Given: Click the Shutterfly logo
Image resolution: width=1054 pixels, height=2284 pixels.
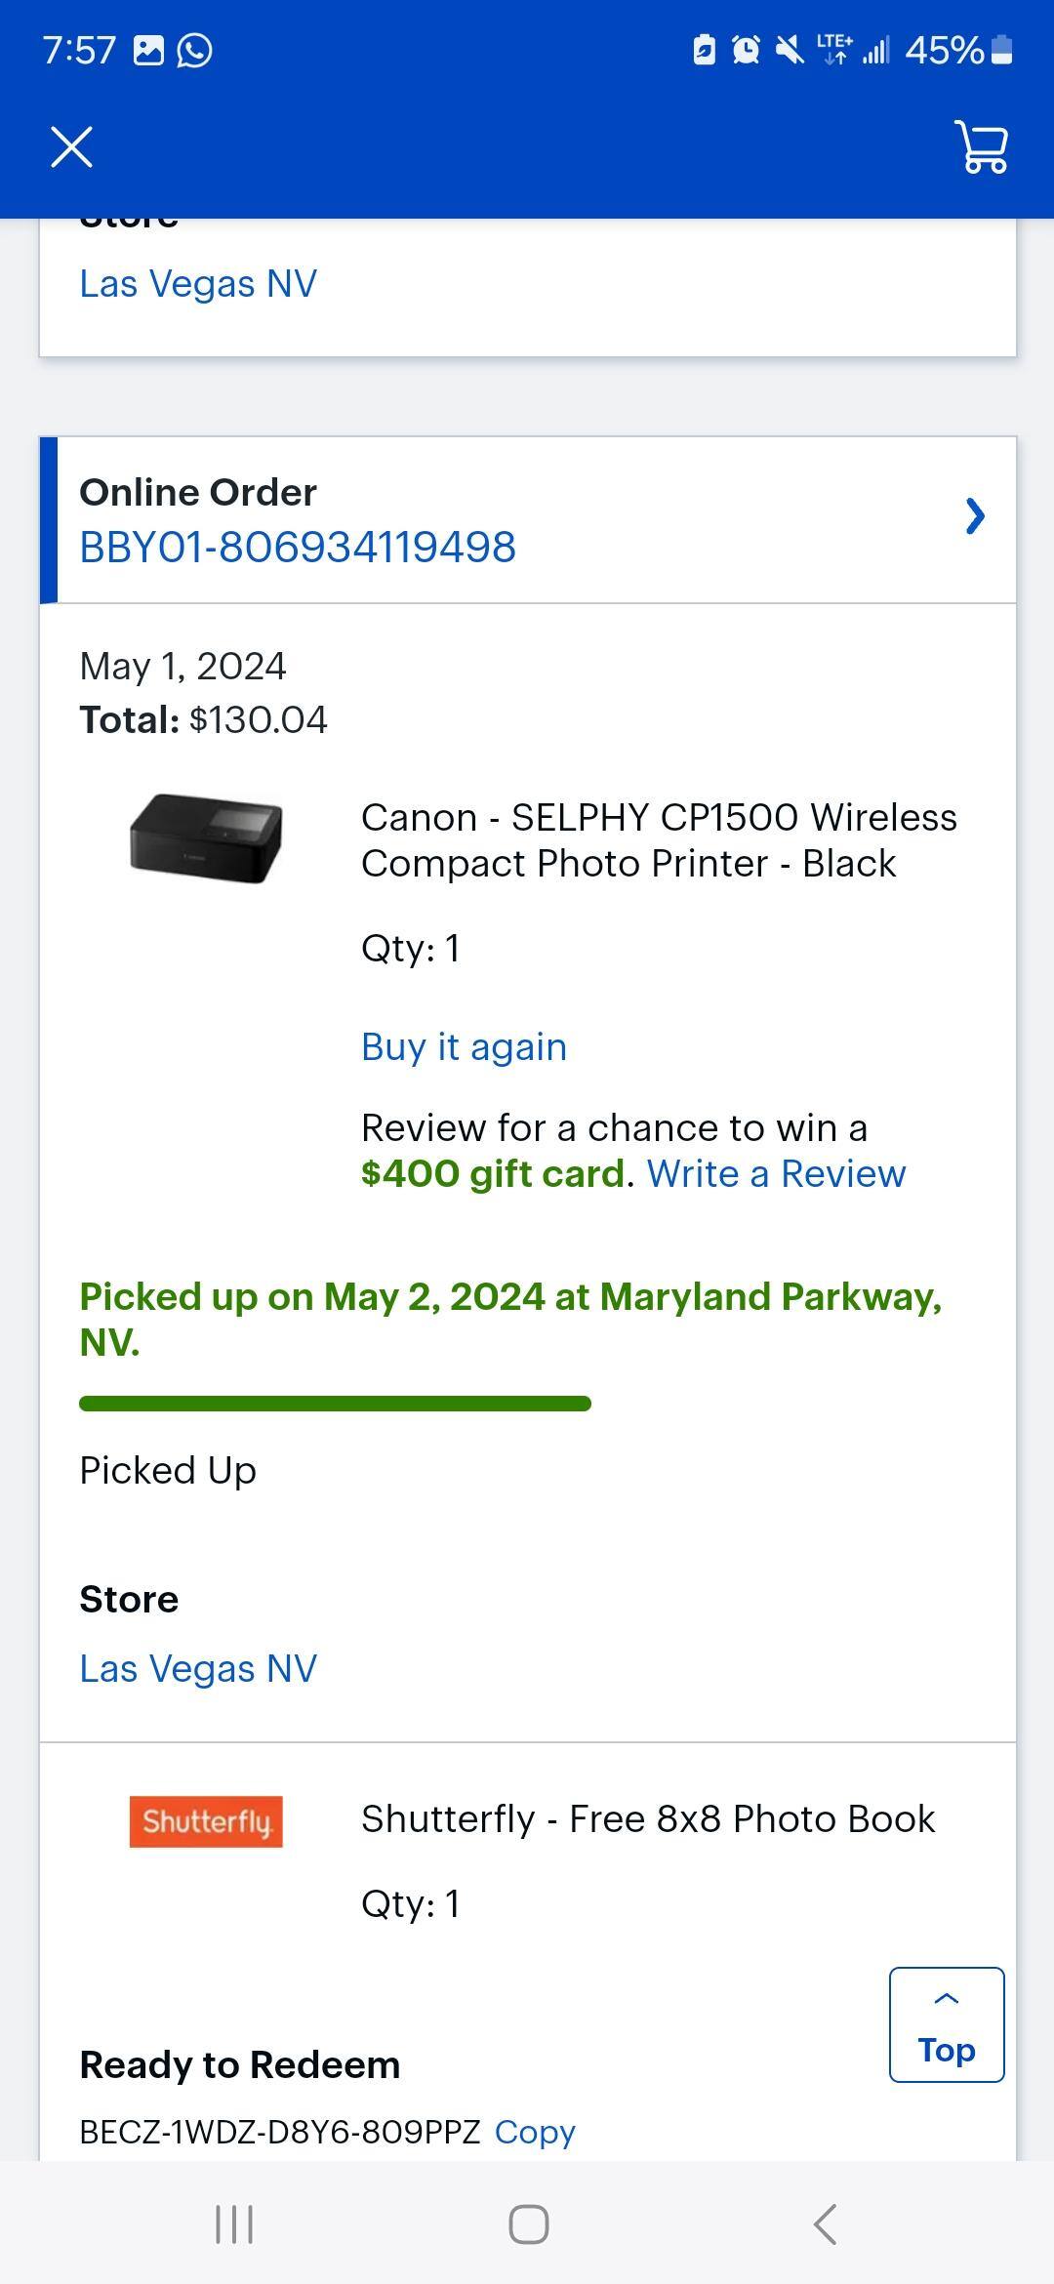Looking at the screenshot, I should pyautogui.click(x=206, y=1820).
